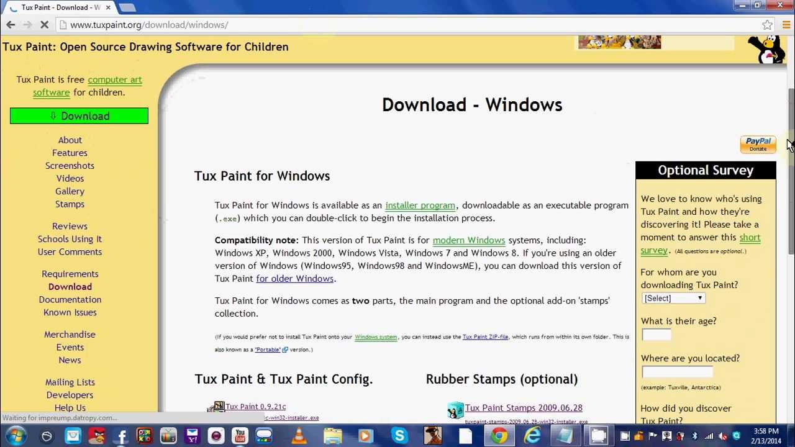Click the 'What is their age' field

point(656,335)
